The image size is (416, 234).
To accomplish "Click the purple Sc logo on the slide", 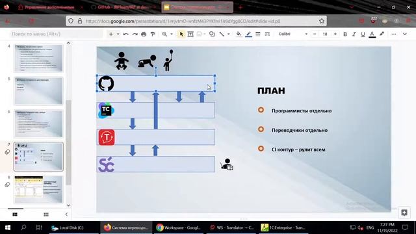I will point(107,164).
